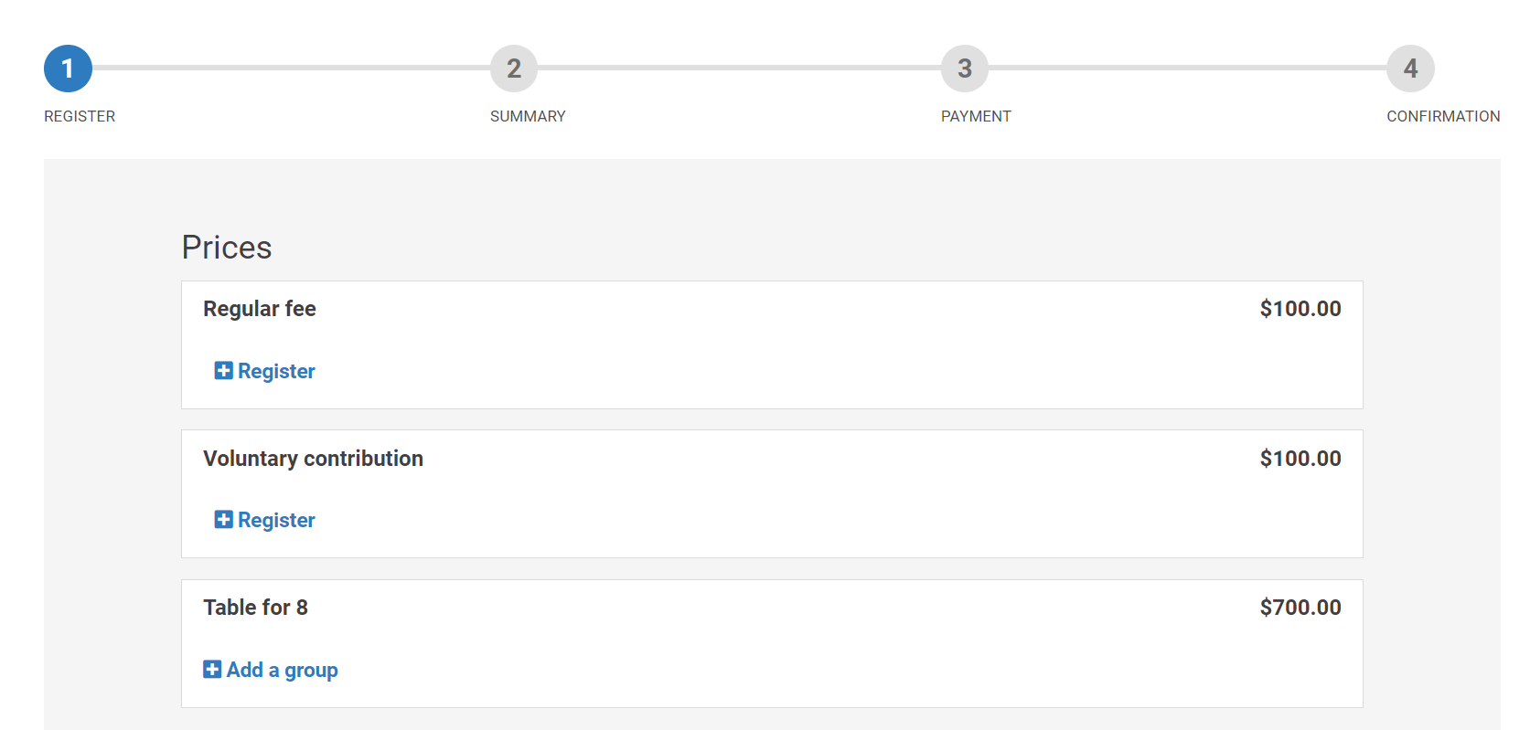Click the CONFIRMATION step label
This screenshot has width=1530, height=730.
tap(1443, 116)
